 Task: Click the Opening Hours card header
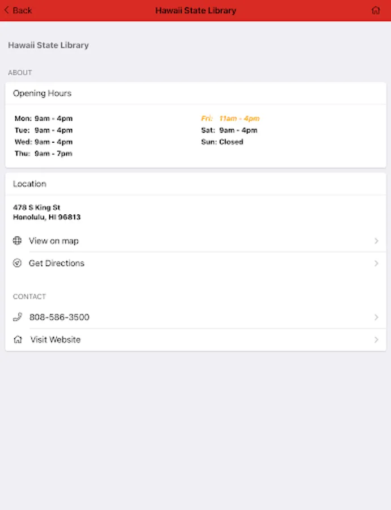(x=43, y=93)
